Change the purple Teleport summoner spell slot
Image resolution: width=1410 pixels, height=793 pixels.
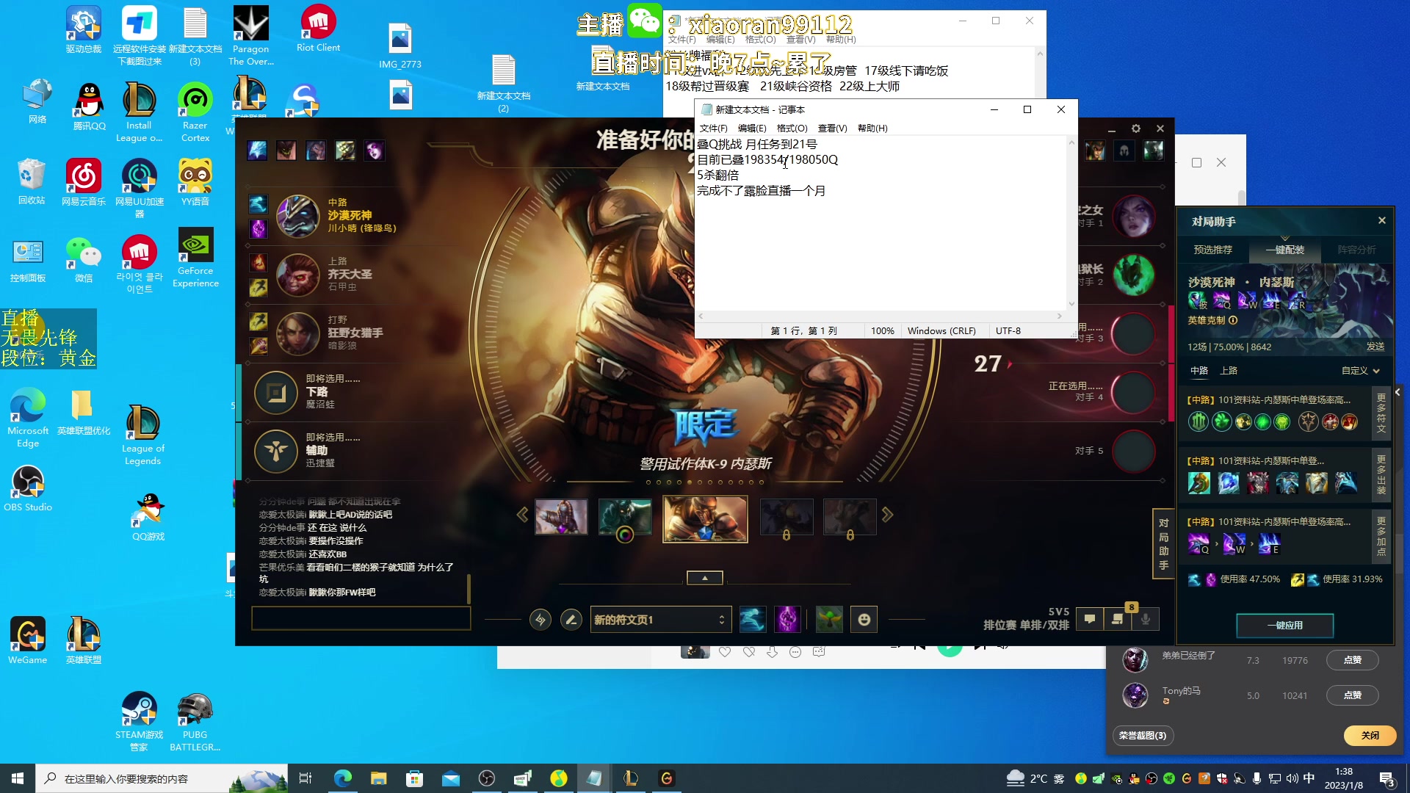[787, 620]
